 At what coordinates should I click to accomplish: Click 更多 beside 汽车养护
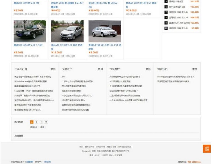[148, 69]
